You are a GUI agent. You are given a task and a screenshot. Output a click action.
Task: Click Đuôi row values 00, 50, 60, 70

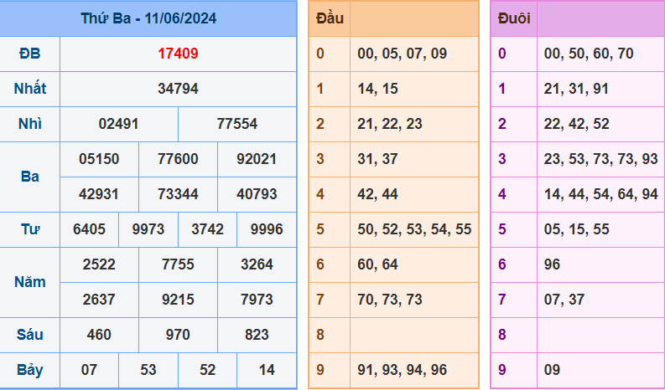(589, 54)
